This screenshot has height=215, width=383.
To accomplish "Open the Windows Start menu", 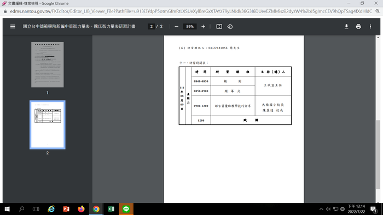I will point(7,209).
